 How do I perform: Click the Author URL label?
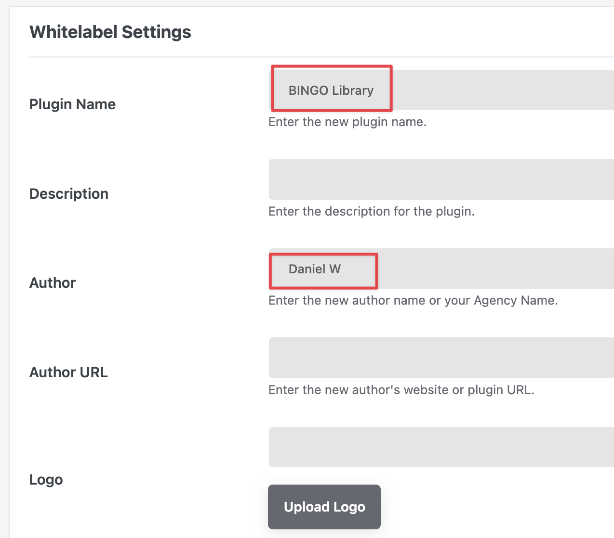point(68,372)
